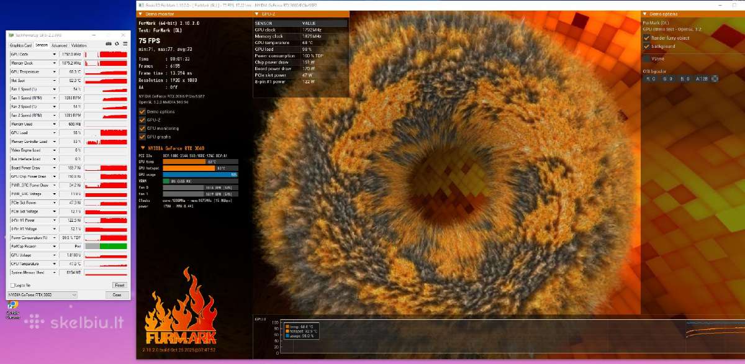The width and height of the screenshot is (745, 364).
Task: Click the CPU Temperature sensor label
Action: point(25,264)
